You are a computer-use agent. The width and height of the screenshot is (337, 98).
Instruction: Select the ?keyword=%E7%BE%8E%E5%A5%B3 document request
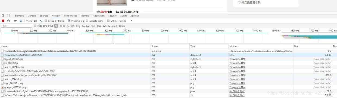(168, 55)
